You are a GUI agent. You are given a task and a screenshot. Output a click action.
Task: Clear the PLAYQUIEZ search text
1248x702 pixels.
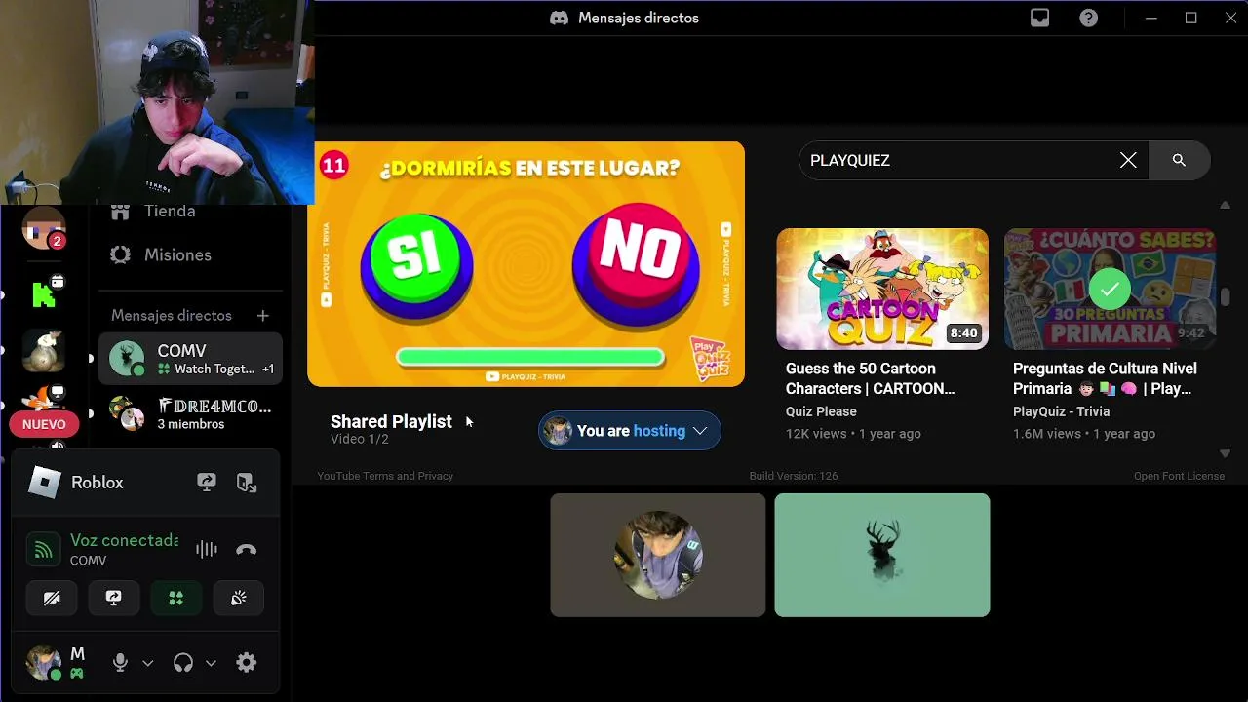click(x=1128, y=160)
